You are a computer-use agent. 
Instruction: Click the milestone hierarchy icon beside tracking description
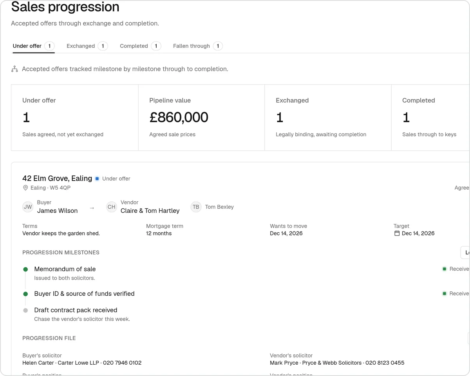14,69
